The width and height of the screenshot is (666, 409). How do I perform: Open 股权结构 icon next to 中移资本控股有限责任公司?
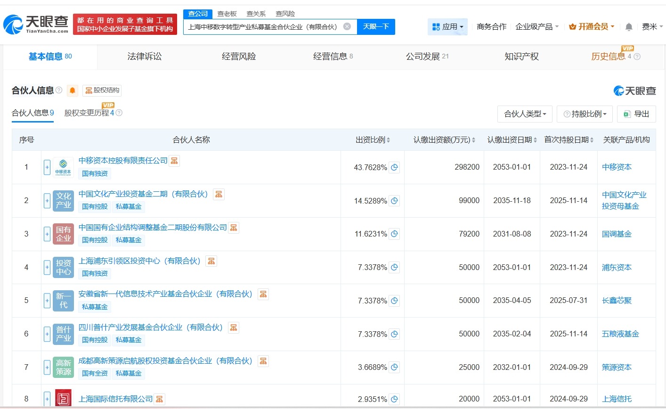(174, 160)
